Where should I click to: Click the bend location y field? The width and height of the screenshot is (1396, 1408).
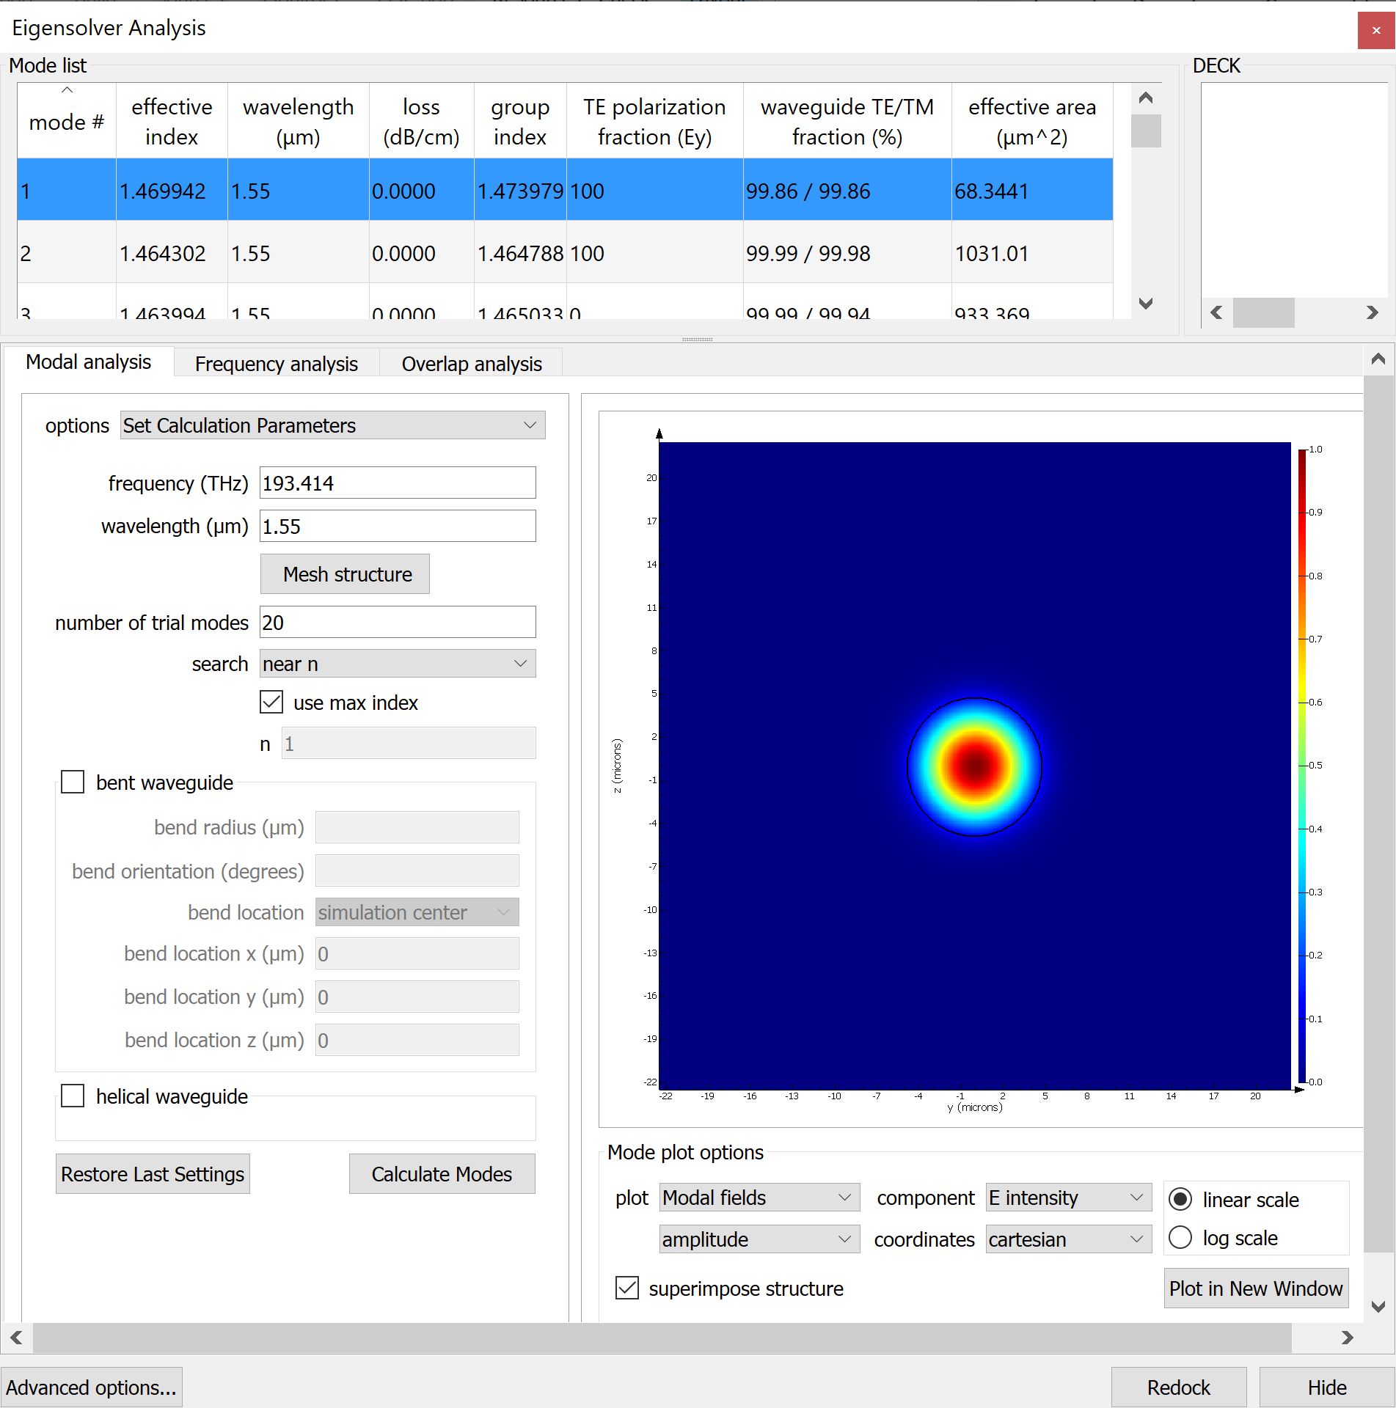[x=417, y=997]
